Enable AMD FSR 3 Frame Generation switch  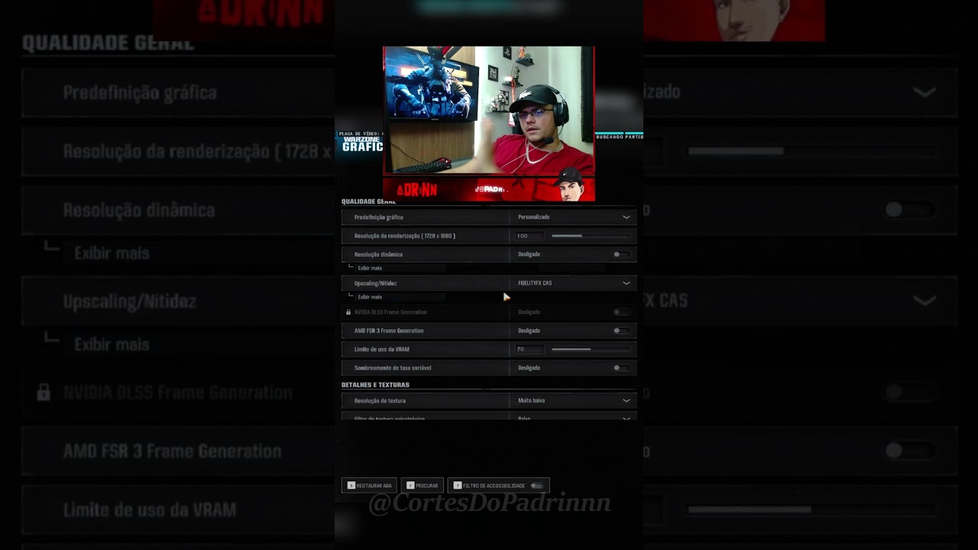[621, 331]
